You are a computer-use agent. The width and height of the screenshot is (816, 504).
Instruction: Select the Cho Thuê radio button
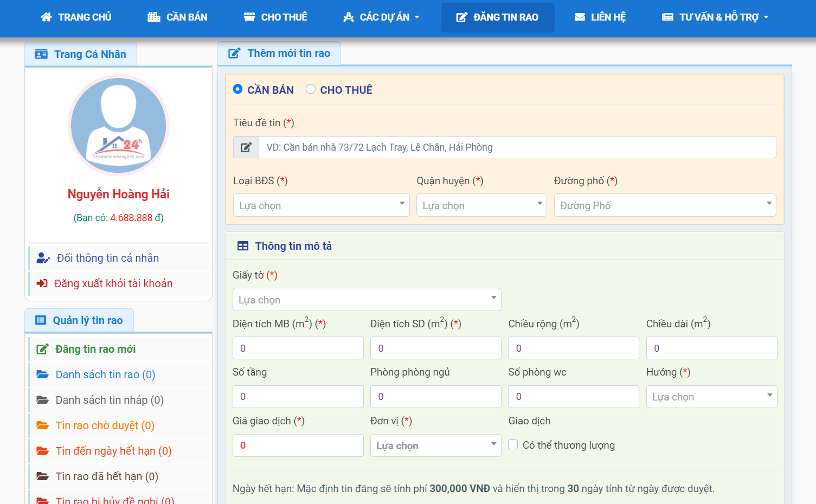(x=311, y=89)
